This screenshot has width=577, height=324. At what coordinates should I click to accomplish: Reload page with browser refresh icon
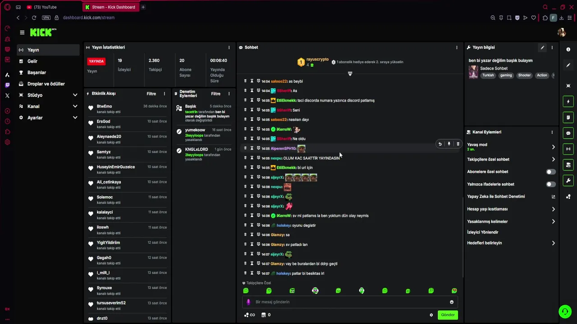[x=34, y=18]
